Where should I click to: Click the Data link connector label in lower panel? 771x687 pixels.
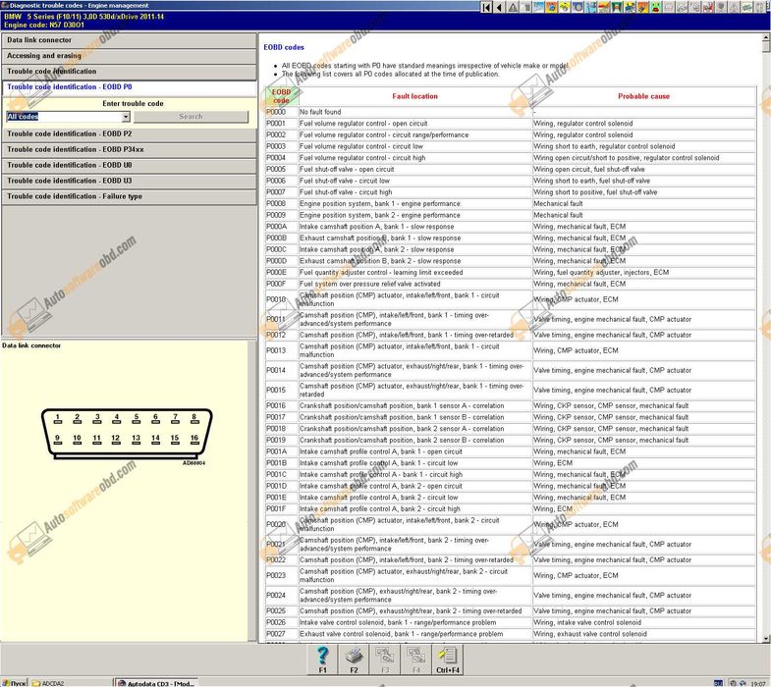coord(31,345)
